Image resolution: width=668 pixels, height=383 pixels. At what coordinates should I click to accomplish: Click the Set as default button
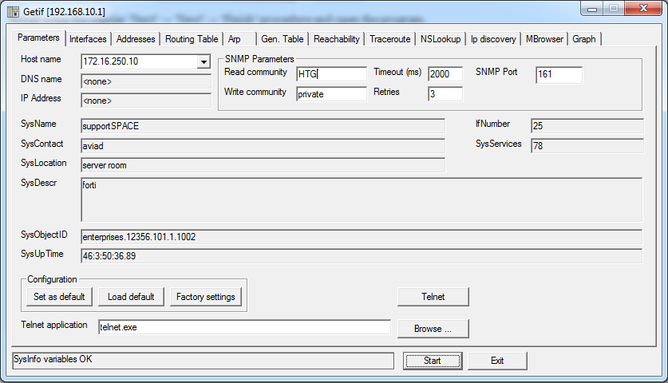tap(59, 297)
